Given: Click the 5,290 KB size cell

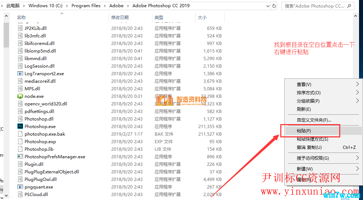Looking at the screenshot, I should [x=212, y=58].
